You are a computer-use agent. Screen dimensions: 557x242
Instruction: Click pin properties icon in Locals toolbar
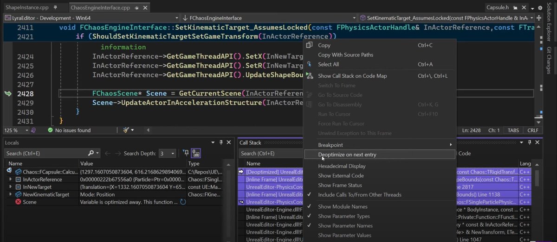click(186, 153)
